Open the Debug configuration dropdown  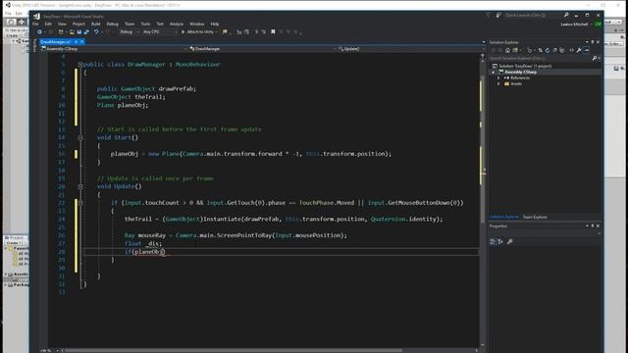pos(130,32)
